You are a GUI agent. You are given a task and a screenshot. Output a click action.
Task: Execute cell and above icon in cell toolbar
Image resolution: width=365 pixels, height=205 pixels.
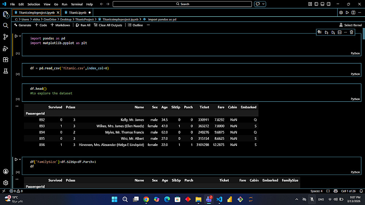coord(326,32)
